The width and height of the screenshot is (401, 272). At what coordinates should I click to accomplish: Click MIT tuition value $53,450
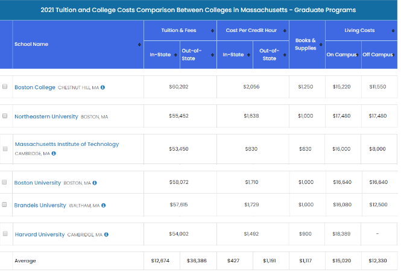[x=178, y=149]
